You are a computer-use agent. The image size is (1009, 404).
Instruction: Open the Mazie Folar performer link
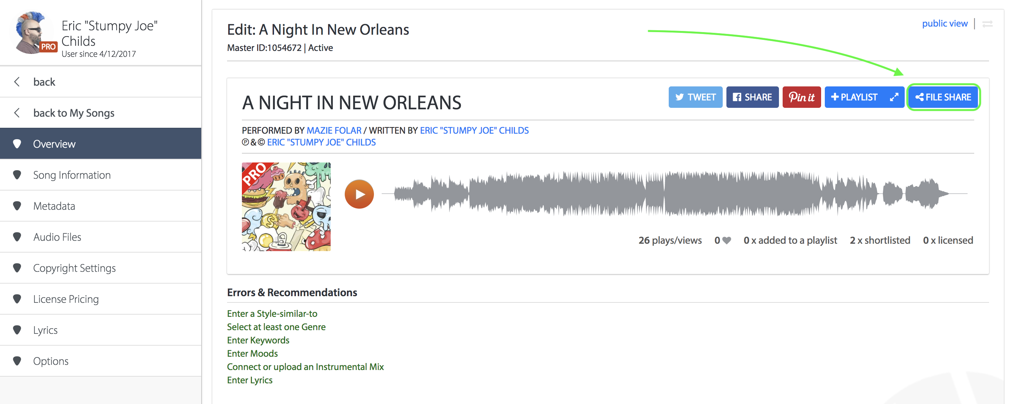point(334,130)
